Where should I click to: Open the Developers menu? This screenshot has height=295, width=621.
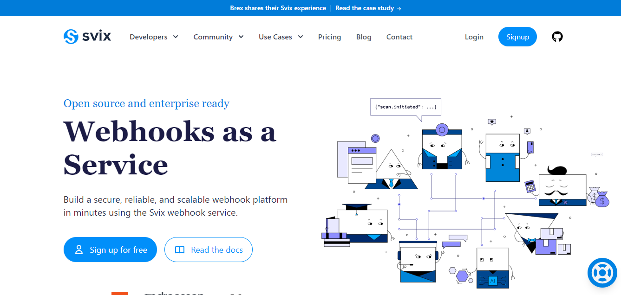[154, 37]
